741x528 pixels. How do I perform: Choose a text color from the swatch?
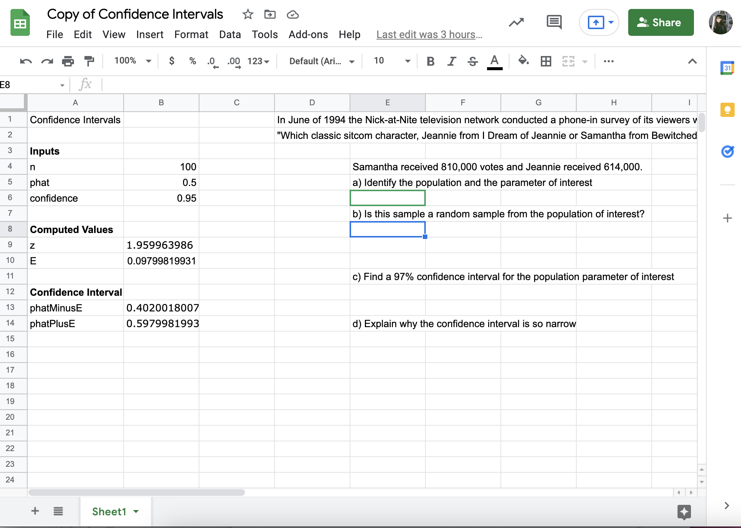(x=494, y=61)
